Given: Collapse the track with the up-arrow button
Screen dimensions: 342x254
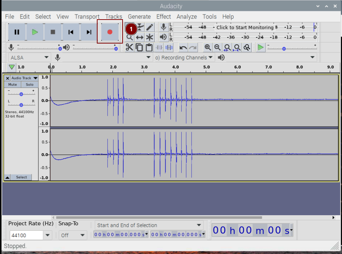Looking at the screenshot, I should [7, 177].
